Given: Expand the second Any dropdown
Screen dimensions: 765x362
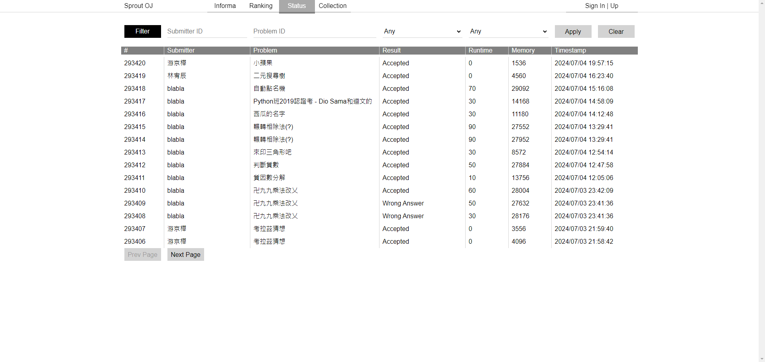Looking at the screenshot, I should pyautogui.click(x=508, y=31).
